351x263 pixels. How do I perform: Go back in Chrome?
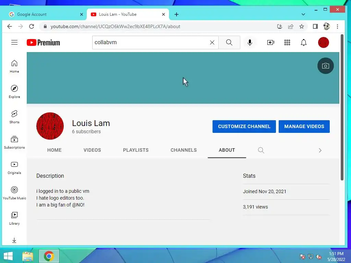(x=9, y=26)
